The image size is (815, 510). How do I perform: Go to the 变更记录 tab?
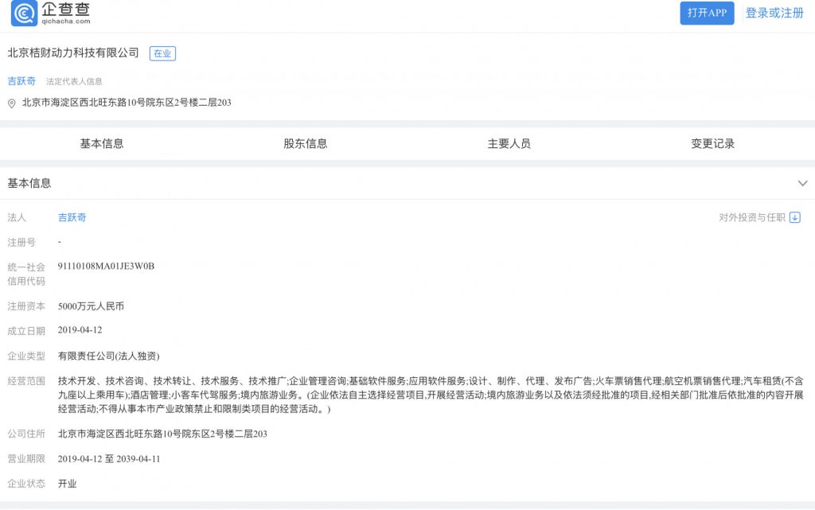[713, 144]
